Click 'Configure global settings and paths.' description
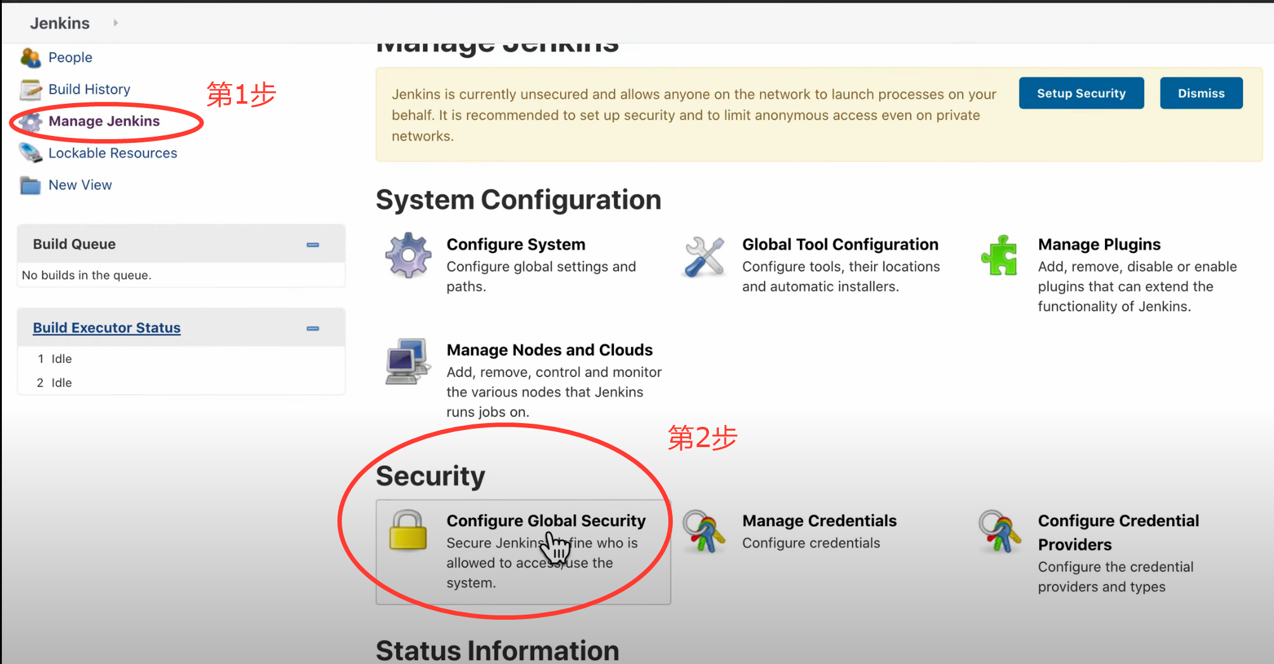The height and width of the screenshot is (664, 1274). coord(541,276)
